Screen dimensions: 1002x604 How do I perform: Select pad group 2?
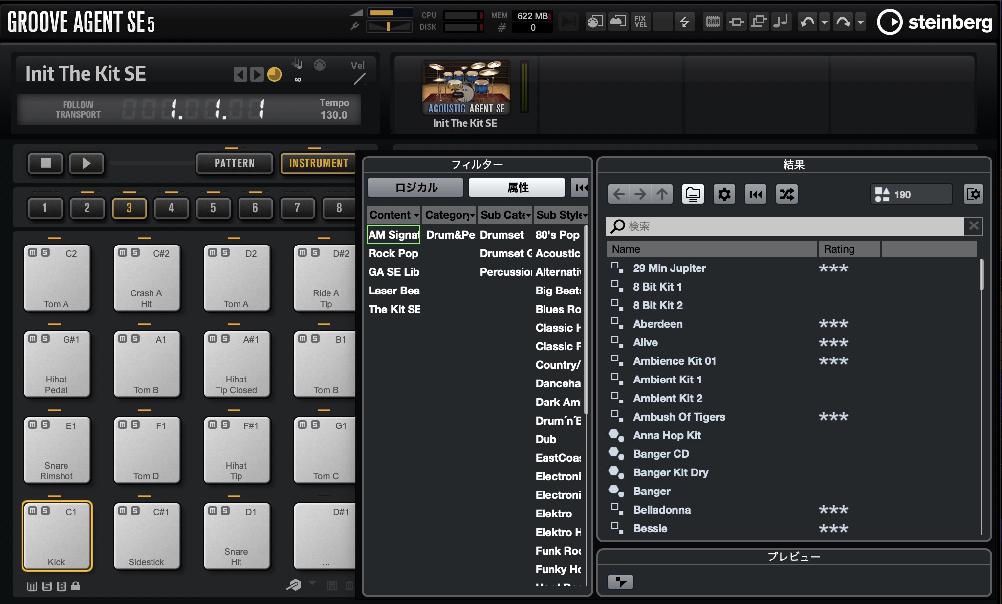point(87,208)
